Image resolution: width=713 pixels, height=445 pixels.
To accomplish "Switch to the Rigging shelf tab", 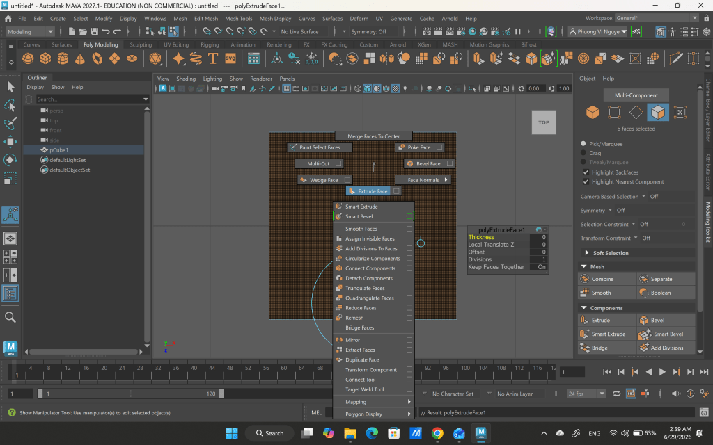I will click(x=210, y=45).
